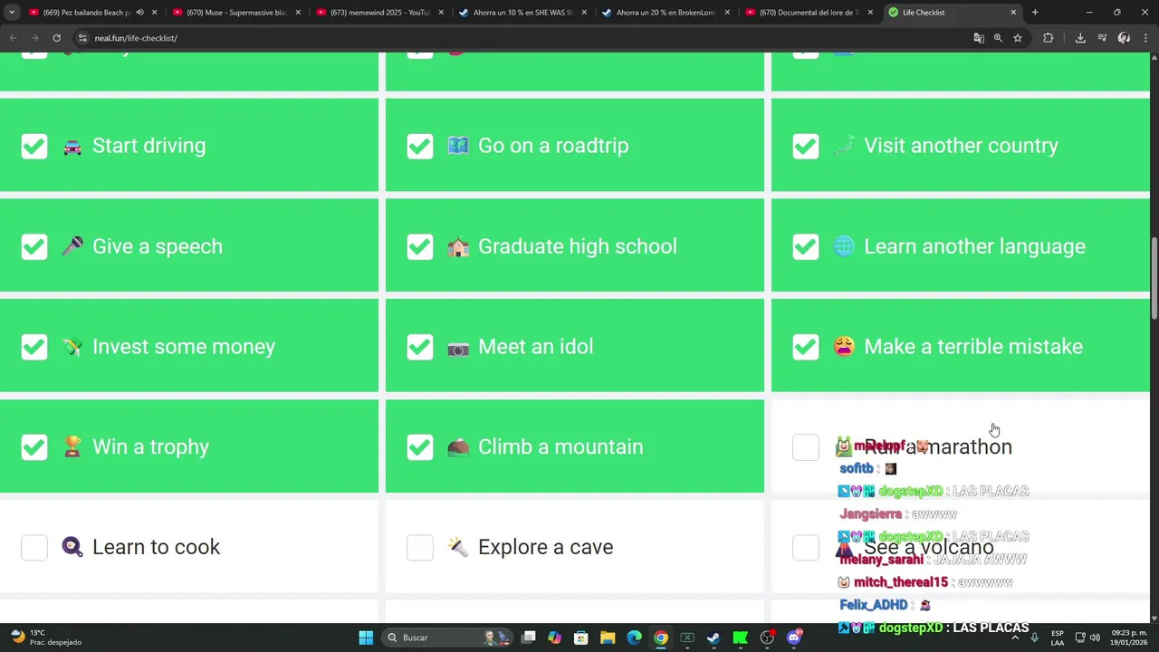Screen dimensions: 1159x652
Task: Click the trophy emoji on Win a trophy
Action: (72, 447)
